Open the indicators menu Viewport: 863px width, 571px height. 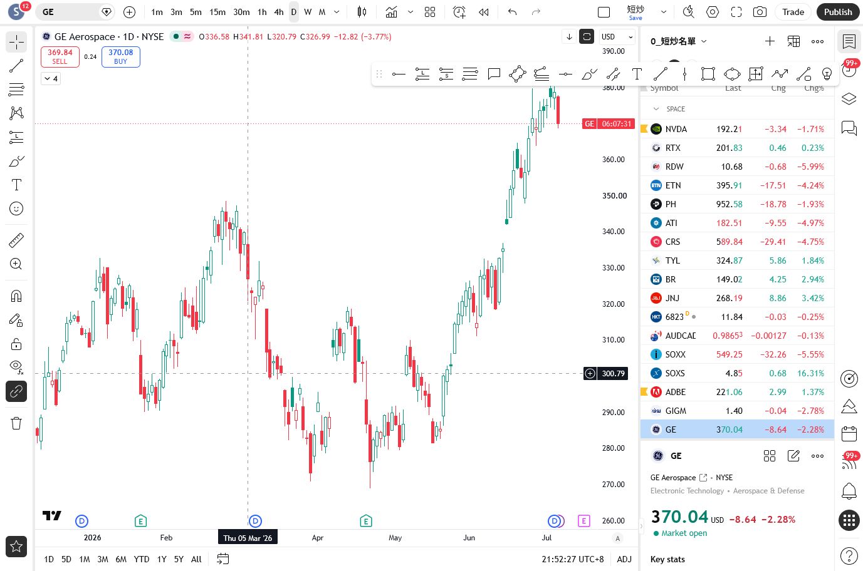(392, 12)
